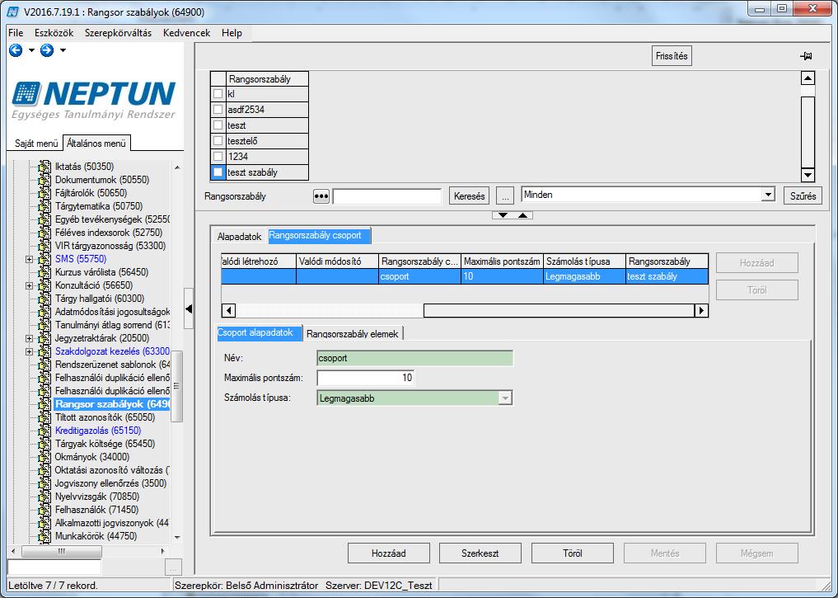The height and width of the screenshot is (598, 838).
Task: Open the Eszközök menu
Action: (54, 33)
